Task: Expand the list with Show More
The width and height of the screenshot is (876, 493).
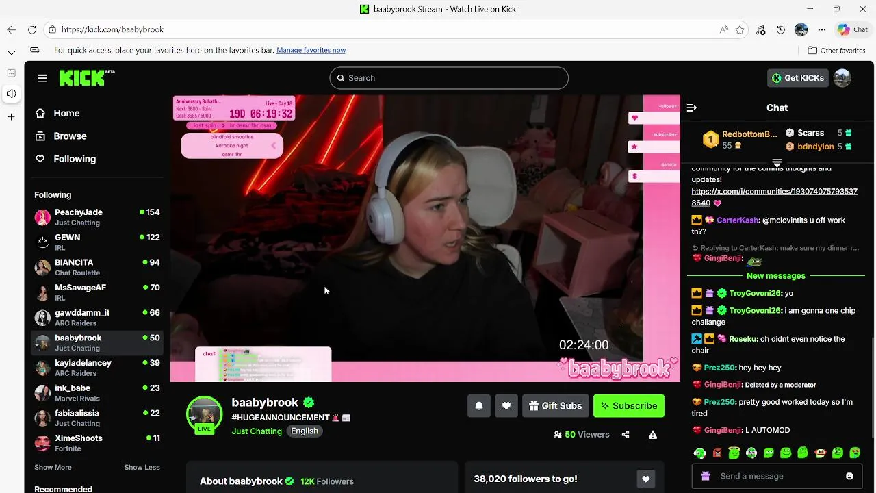Action: [53, 467]
